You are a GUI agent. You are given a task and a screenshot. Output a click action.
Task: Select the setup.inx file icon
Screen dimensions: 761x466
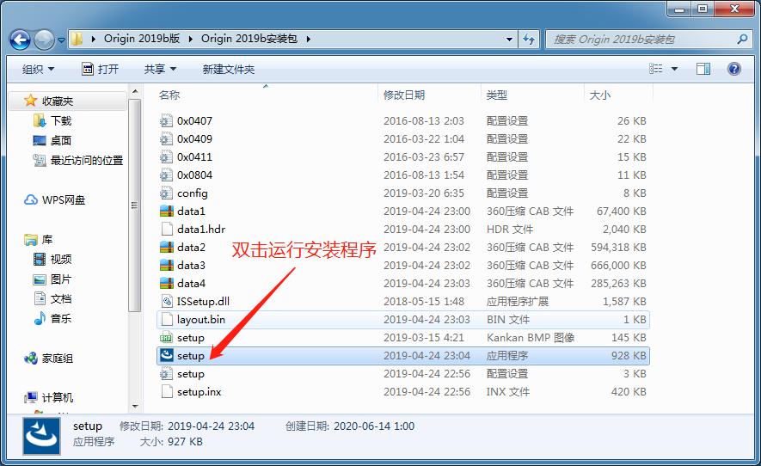tap(167, 392)
